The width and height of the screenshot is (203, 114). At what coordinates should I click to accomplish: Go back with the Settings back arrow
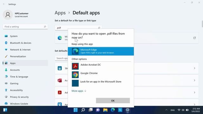tap(4, 4)
